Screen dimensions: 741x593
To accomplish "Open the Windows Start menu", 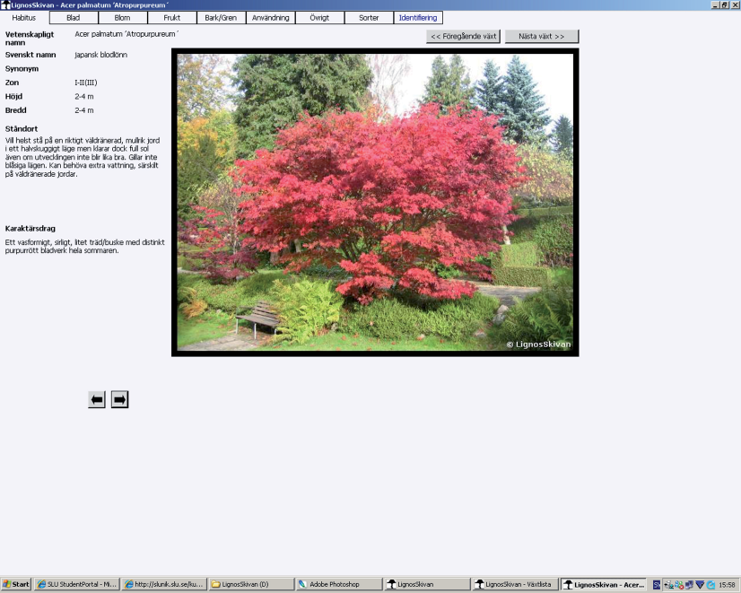I will point(16,585).
